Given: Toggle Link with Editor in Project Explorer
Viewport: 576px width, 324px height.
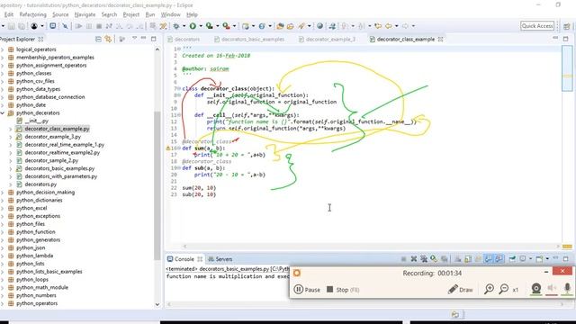Looking at the screenshot, I should tap(108, 39).
